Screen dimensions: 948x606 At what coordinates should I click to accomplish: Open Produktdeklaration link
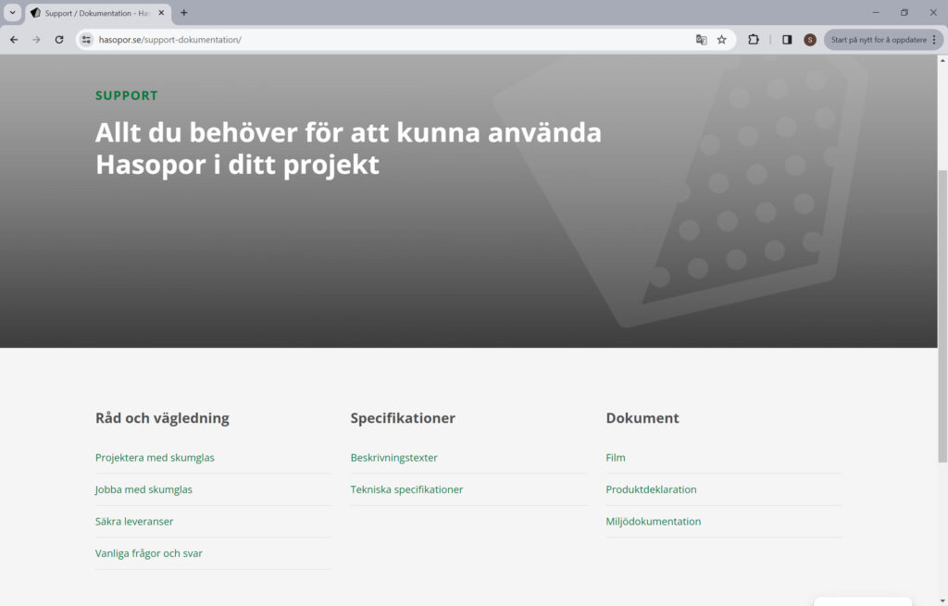651,489
